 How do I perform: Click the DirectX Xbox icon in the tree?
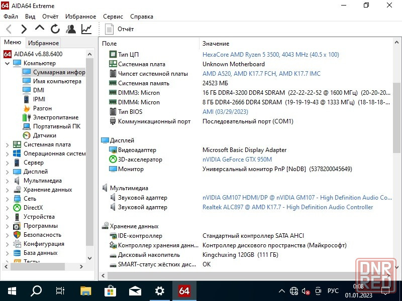click(x=17, y=208)
